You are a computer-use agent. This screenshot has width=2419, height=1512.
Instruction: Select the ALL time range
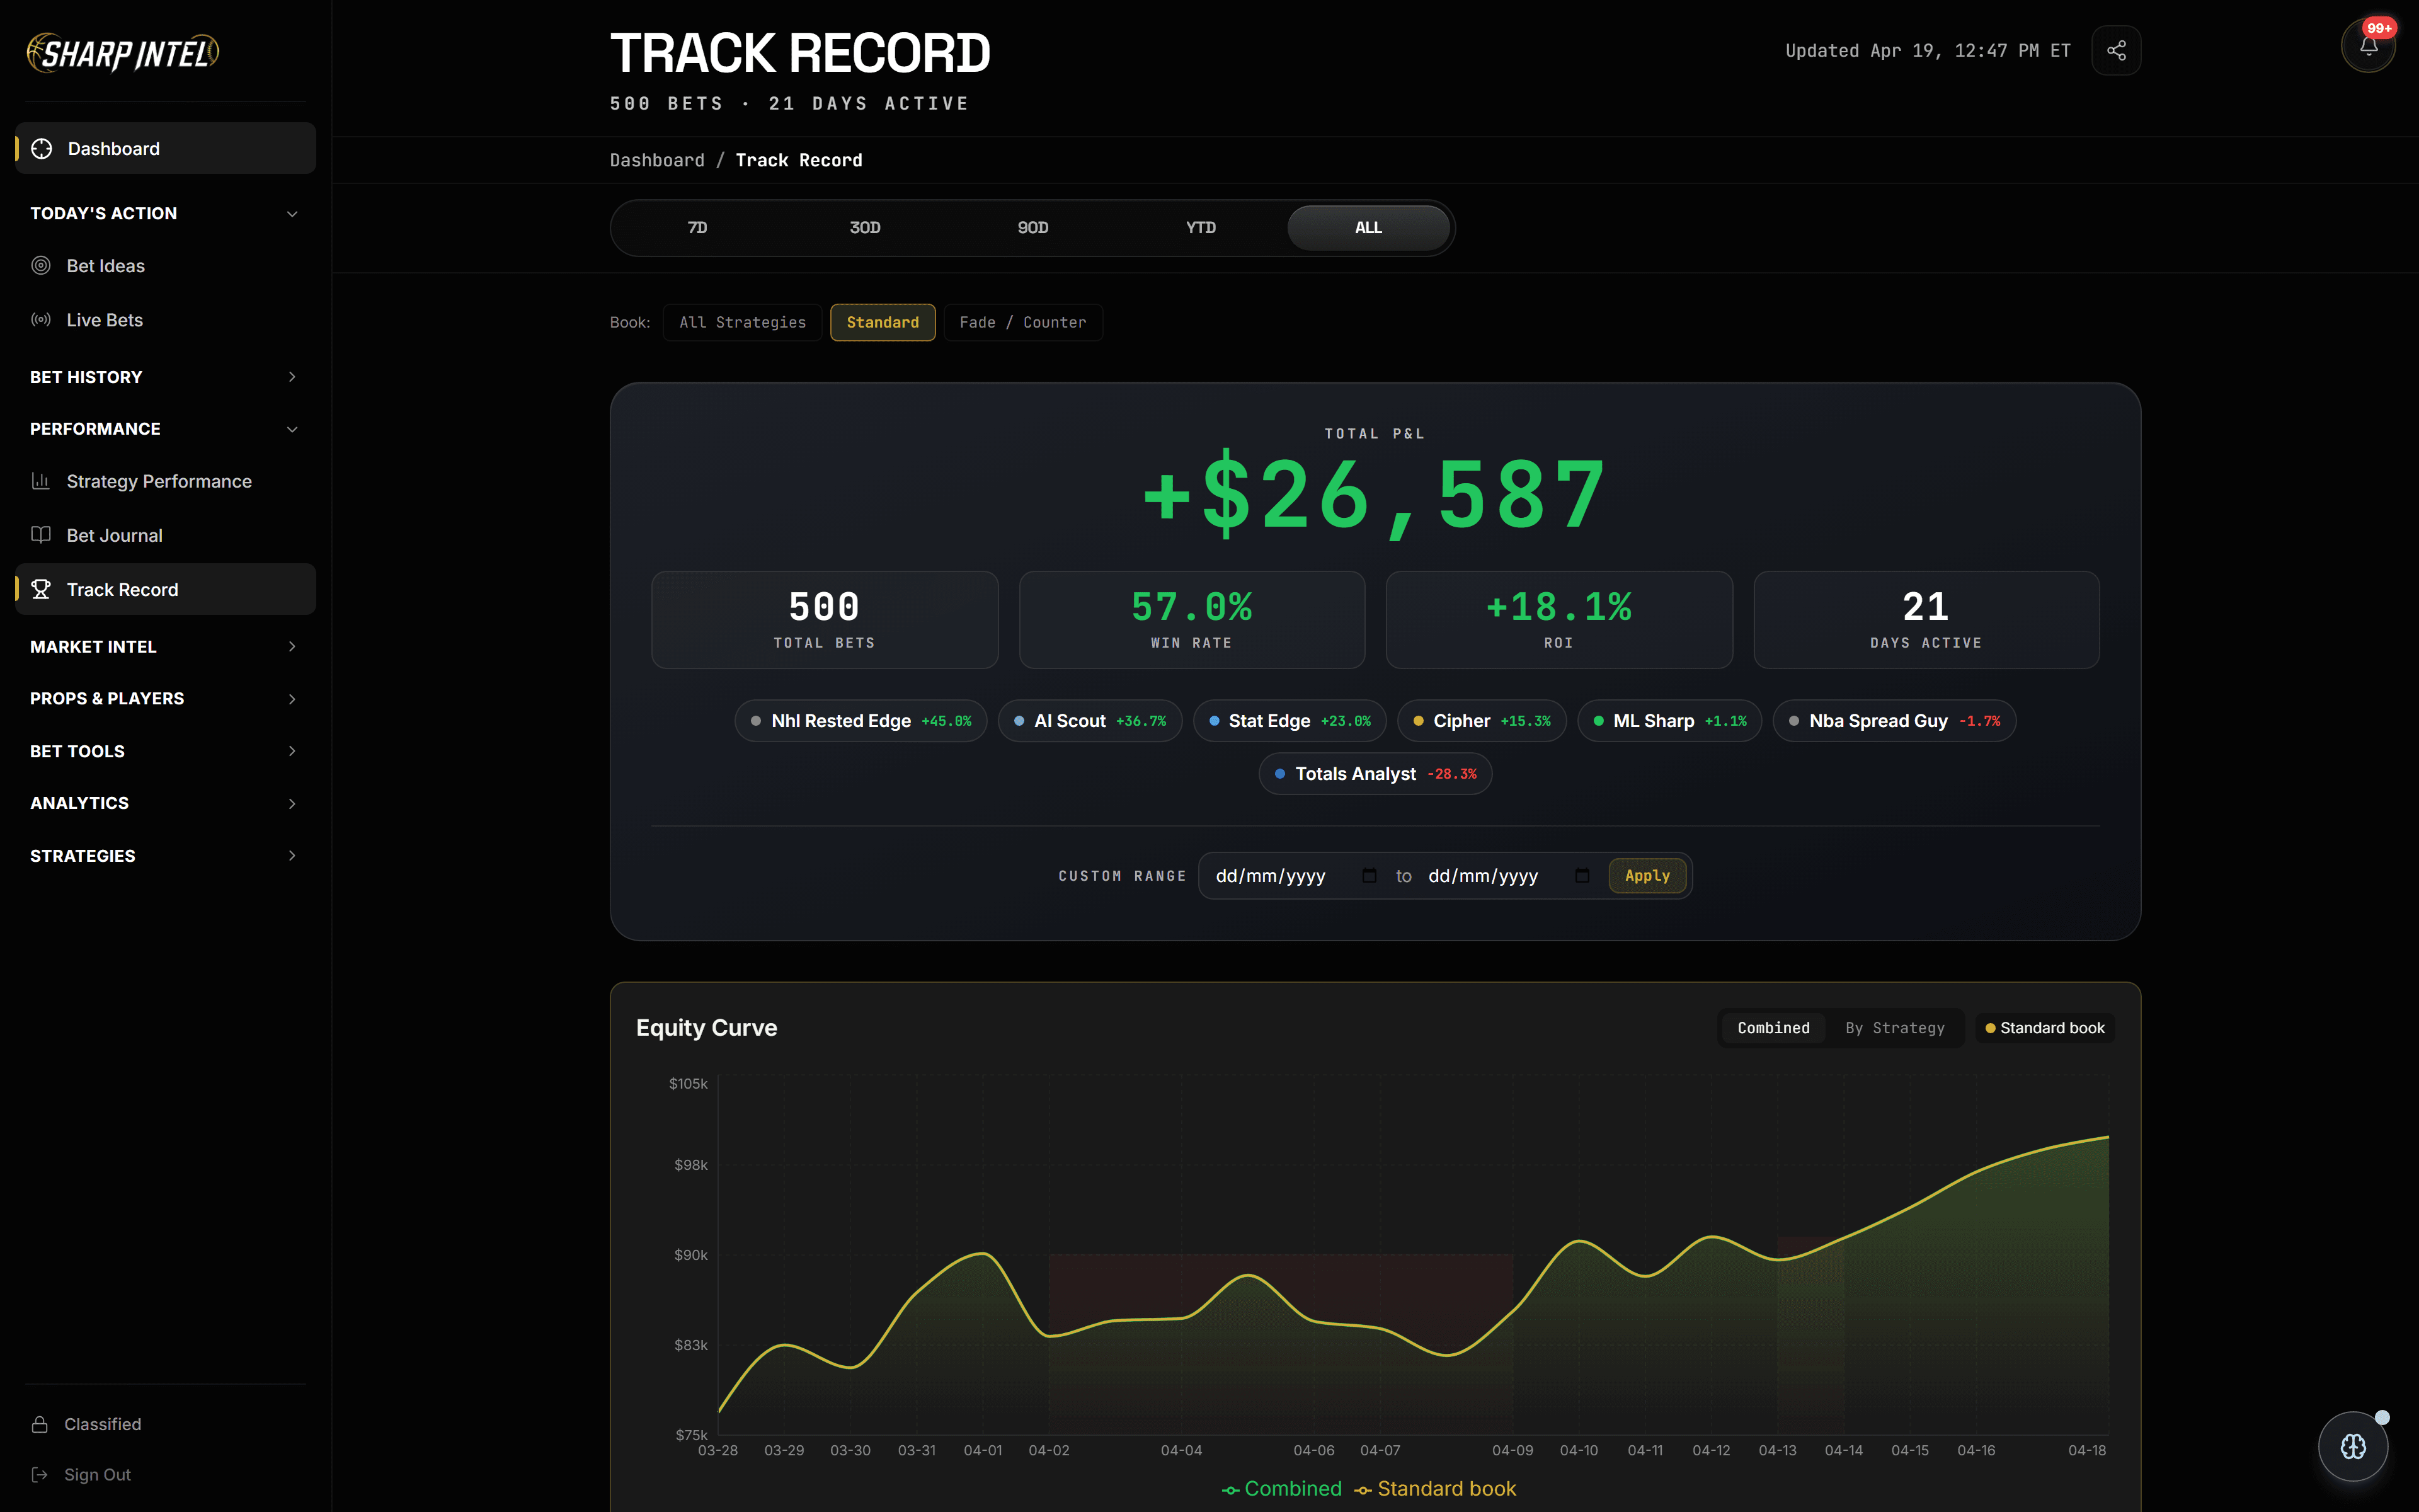1368,228
